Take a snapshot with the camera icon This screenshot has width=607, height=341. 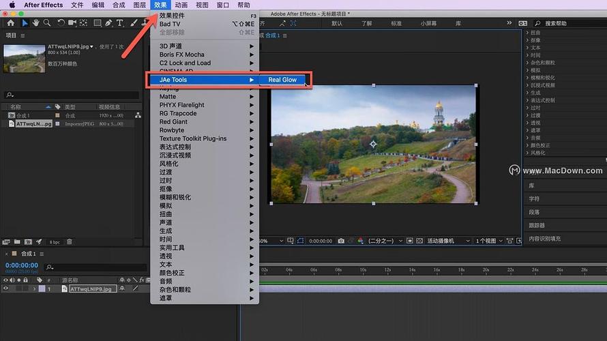[340, 241]
